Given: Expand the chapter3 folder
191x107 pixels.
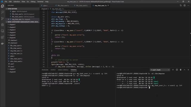Looking at the screenshot, I should [x=12, y=30].
